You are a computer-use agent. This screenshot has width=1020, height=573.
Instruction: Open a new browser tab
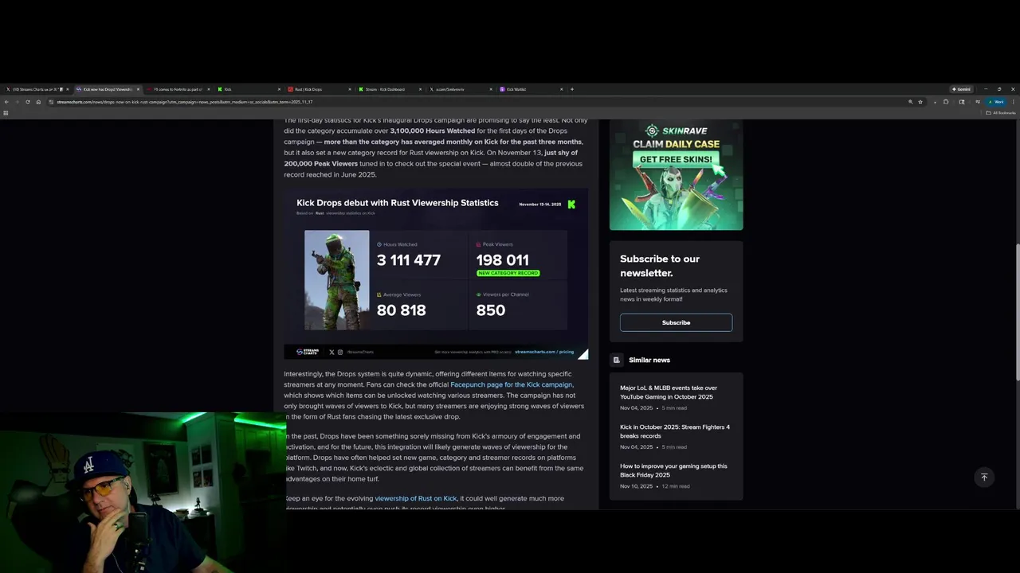click(572, 89)
